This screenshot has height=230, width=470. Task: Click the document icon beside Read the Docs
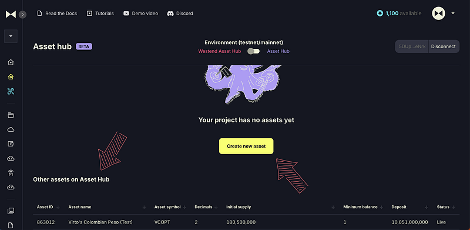[x=39, y=14]
